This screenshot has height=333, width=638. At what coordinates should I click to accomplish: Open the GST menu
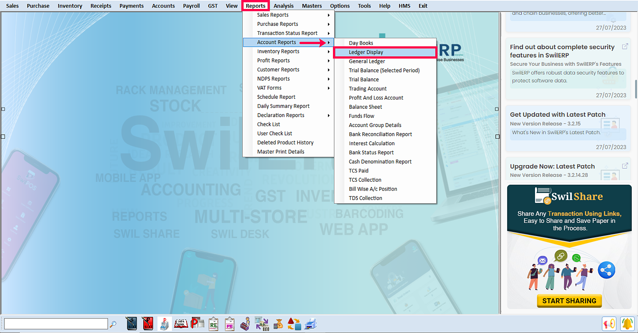pos(213,6)
